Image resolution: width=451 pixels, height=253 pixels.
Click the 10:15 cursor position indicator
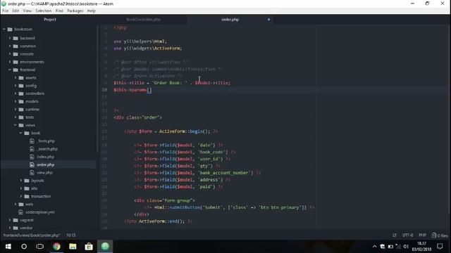point(70,235)
